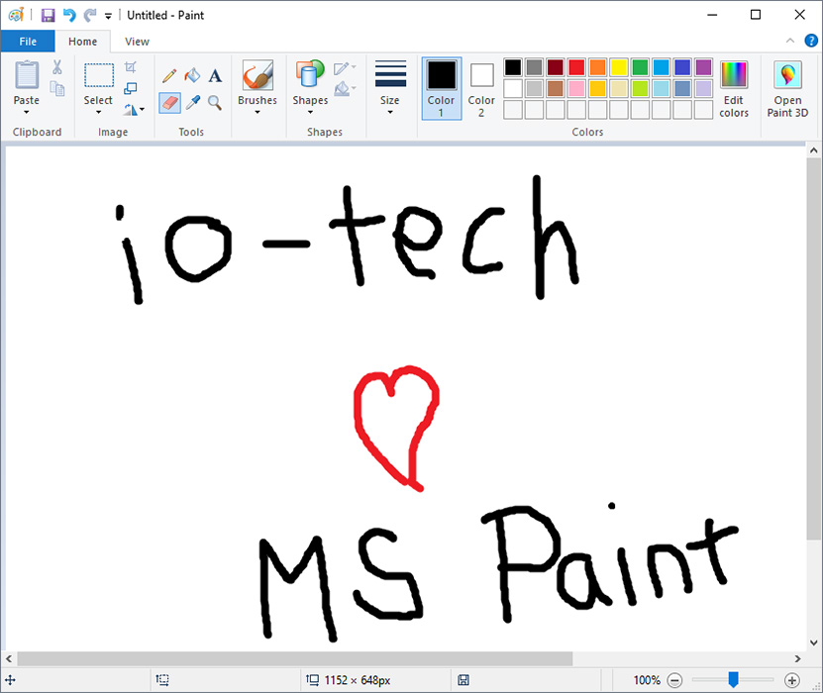This screenshot has width=823, height=693.
Task: Click the zoom slider handle
Action: (x=733, y=680)
